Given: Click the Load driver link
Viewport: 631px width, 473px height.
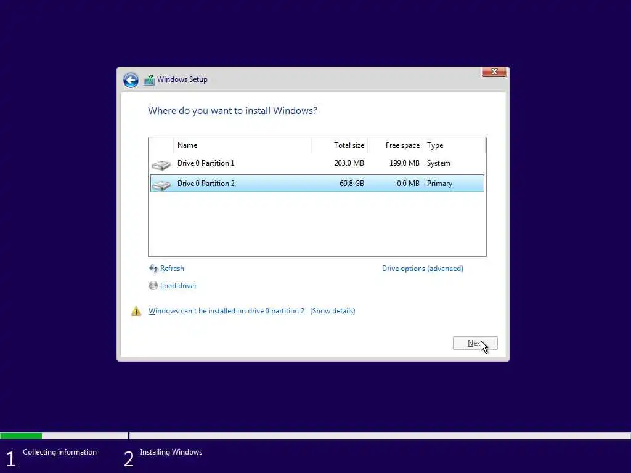Looking at the screenshot, I should click(x=178, y=286).
